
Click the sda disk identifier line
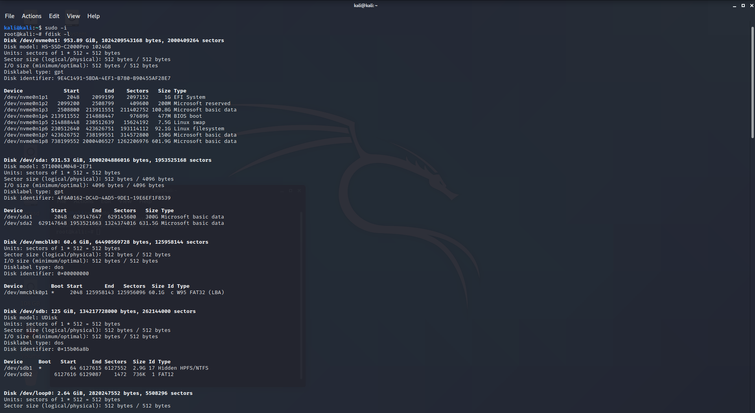click(x=87, y=198)
